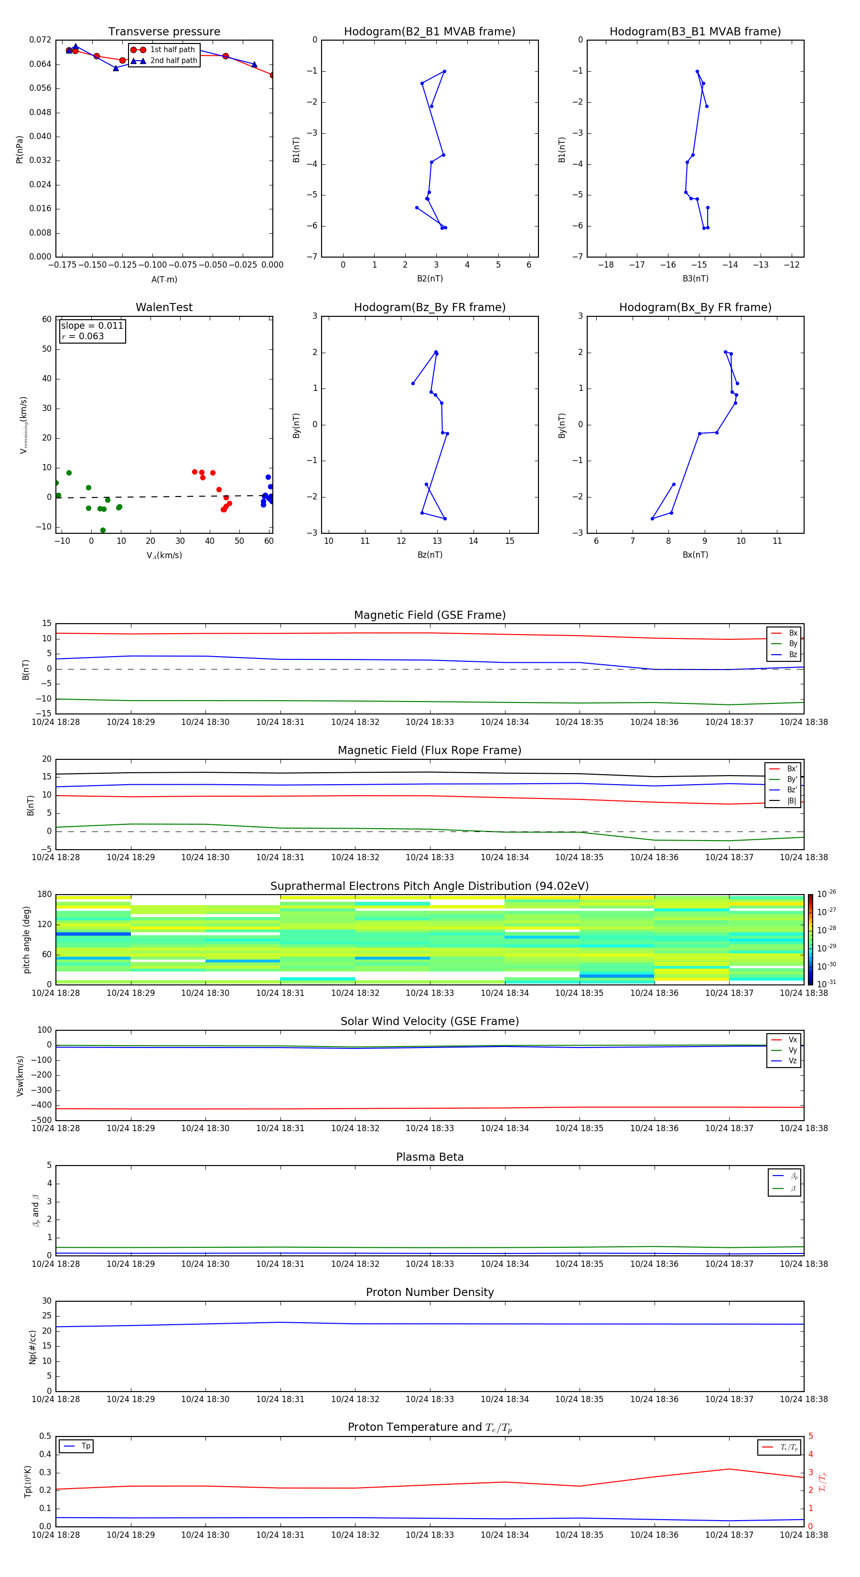Click the 'Magnetic Field (Flux Rope Frame)' title
Screen dimensions: 860x1577
pyautogui.click(x=430, y=751)
